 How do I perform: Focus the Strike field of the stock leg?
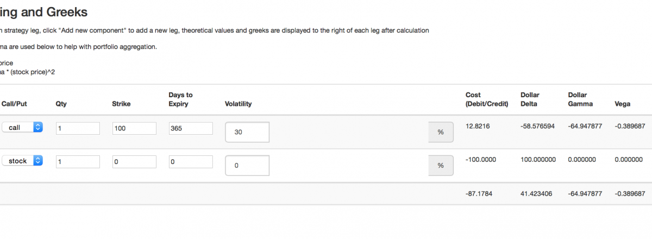click(x=134, y=161)
